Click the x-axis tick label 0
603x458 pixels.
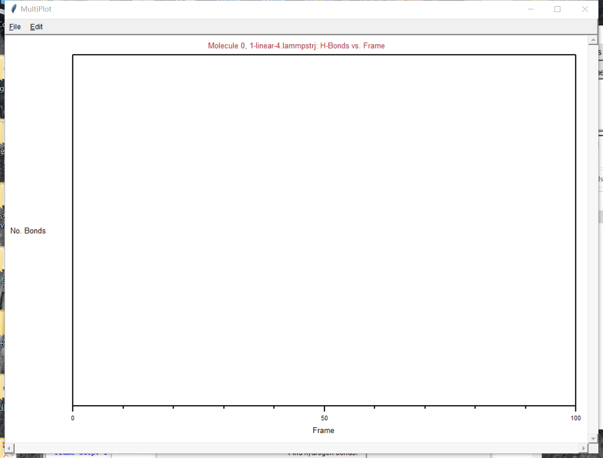coord(73,418)
